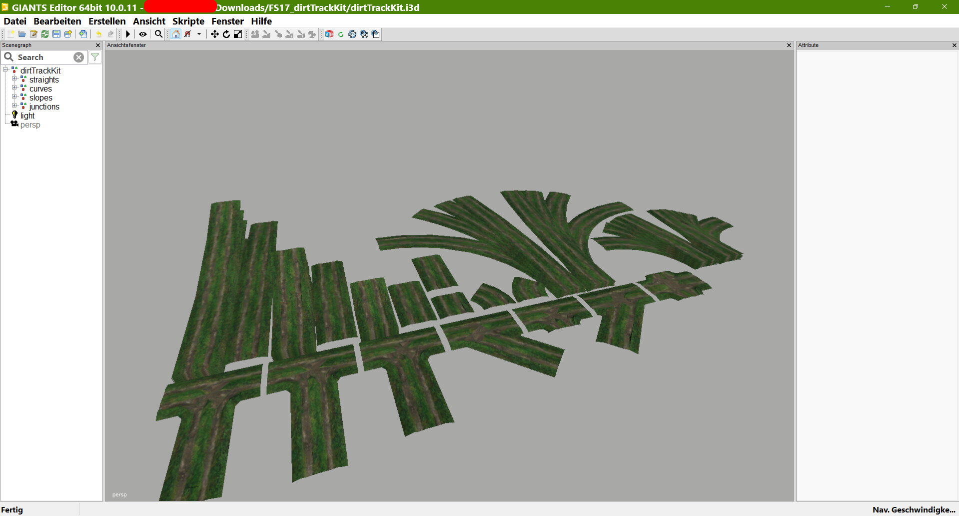Open the Bearbeiten menu
Viewport: 959px width, 516px height.
[x=57, y=21]
